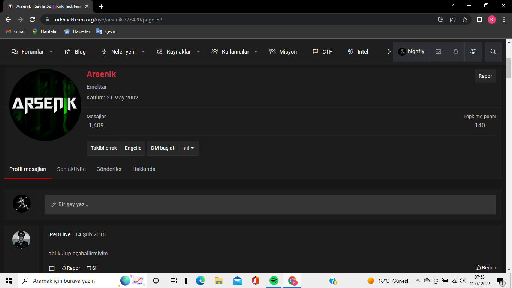This screenshot has height=288, width=512.
Task: Expand the Kaynaklar dropdown arrow
Action: pos(198,52)
